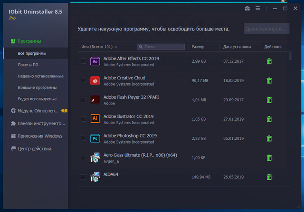This screenshot has height=212, width=304.
Task: Tick the checkbox next to Adobe Creative Cloud
Action: [x=84, y=81]
